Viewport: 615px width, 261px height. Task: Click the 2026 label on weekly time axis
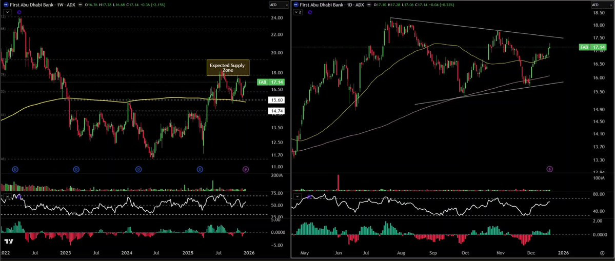[x=249, y=253]
